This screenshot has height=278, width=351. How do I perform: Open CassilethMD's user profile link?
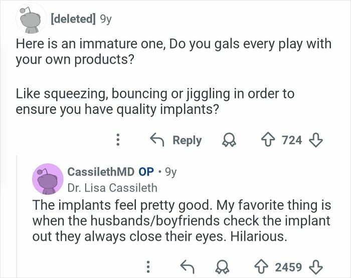[x=100, y=171]
